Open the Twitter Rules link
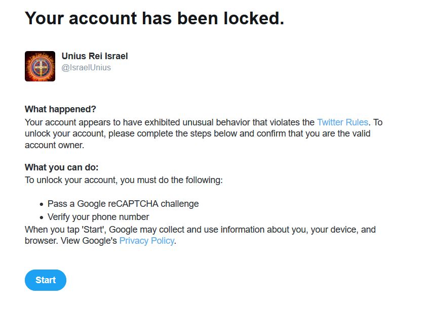Image resolution: width=427 pixels, height=311 pixels. [x=343, y=122]
